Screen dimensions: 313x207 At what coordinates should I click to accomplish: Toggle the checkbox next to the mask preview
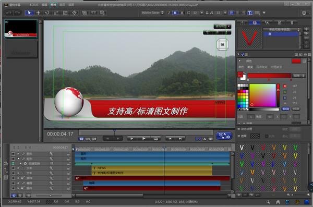(x=267, y=136)
